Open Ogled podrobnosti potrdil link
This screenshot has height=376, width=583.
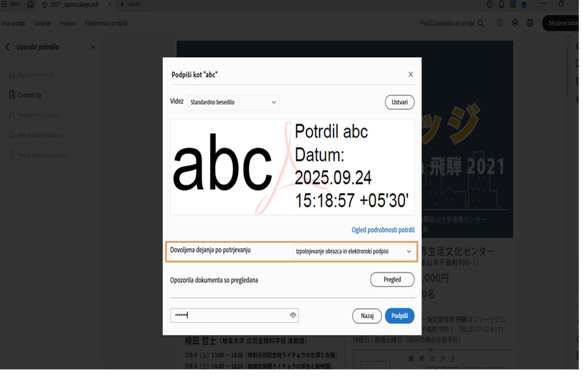click(383, 230)
